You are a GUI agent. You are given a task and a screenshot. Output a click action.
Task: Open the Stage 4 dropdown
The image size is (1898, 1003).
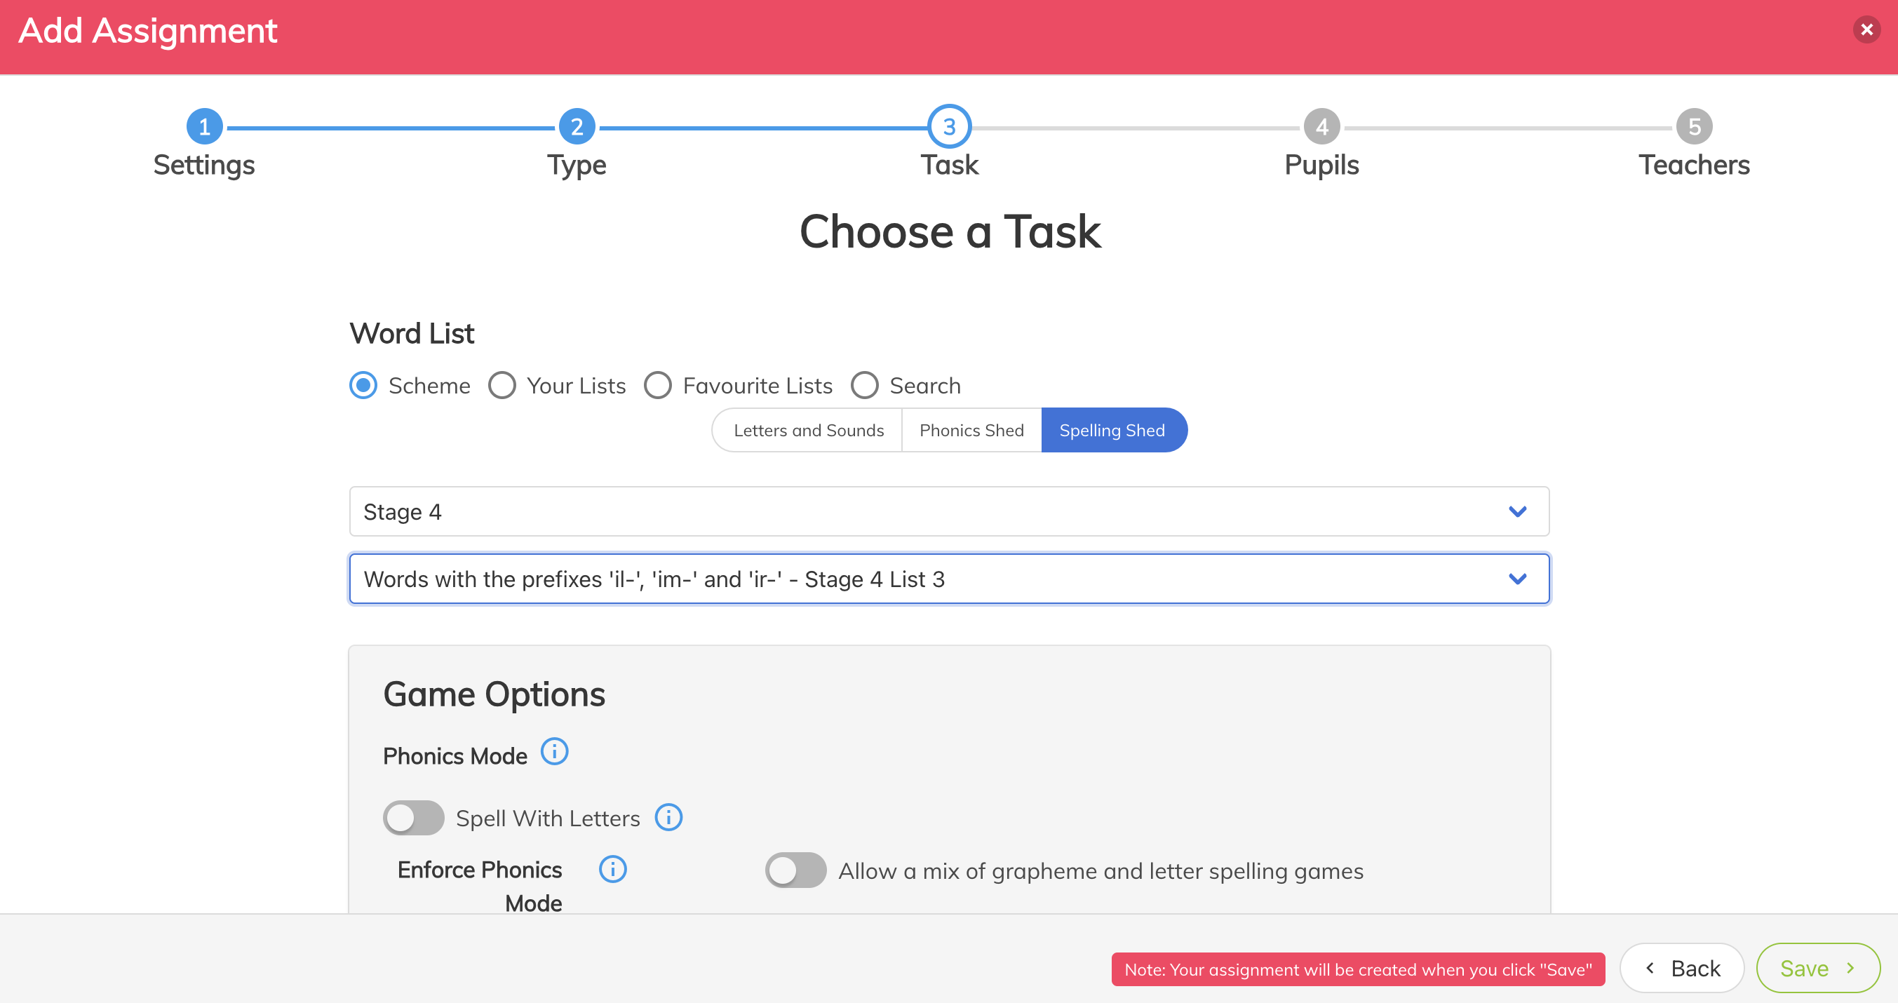pos(949,511)
